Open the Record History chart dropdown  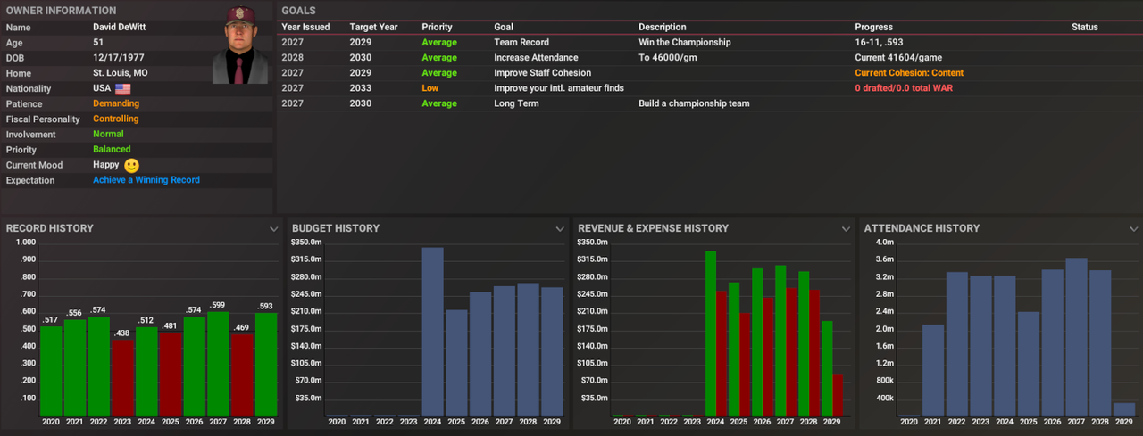[x=274, y=229]
